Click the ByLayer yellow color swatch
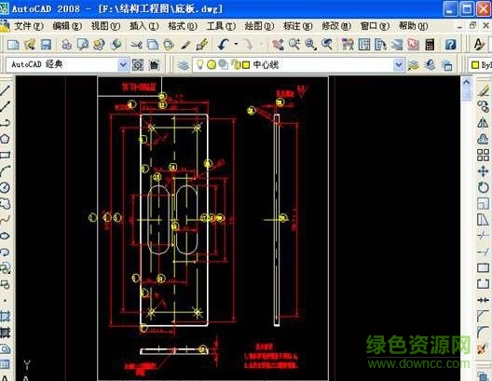The width and height of the screenshot is (492, 381). 475,65
